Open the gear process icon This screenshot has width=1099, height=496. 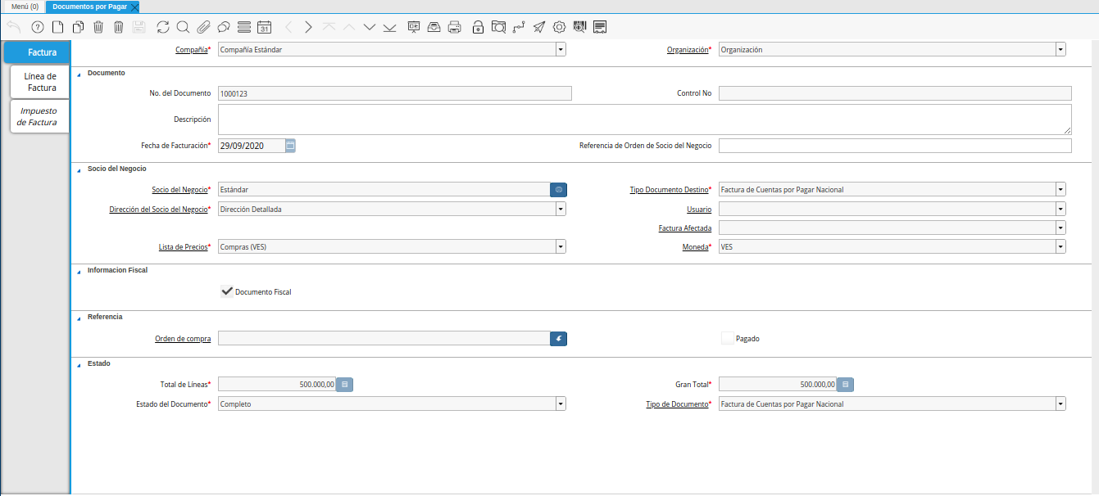pos(559,27)
